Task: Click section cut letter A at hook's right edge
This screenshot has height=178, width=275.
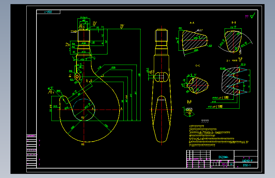Action: (x=121, y=109)
